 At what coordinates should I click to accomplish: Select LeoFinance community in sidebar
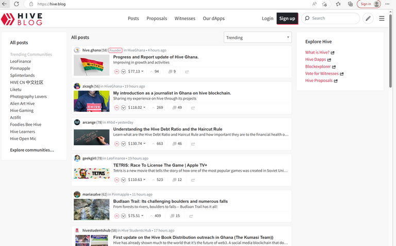click(x=21, y=61)
